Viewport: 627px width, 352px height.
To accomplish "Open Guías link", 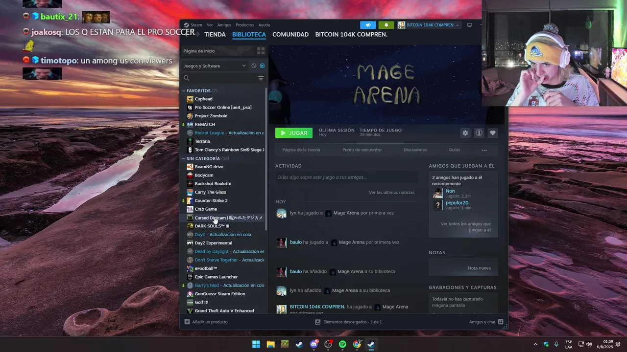I will 455,150.
